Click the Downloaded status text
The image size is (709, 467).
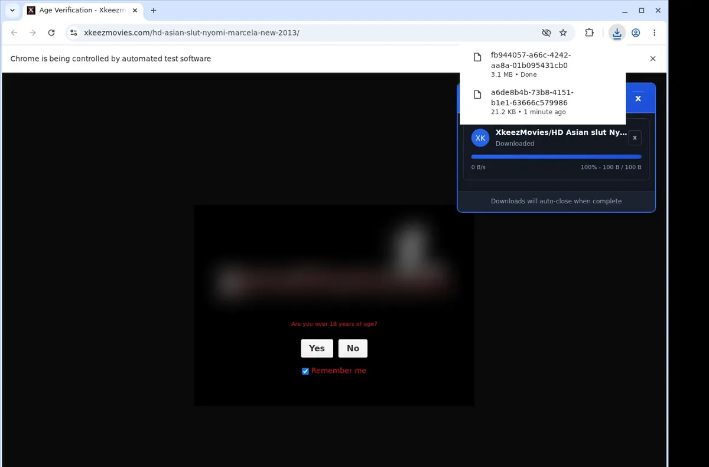click(x=515, y=144)
